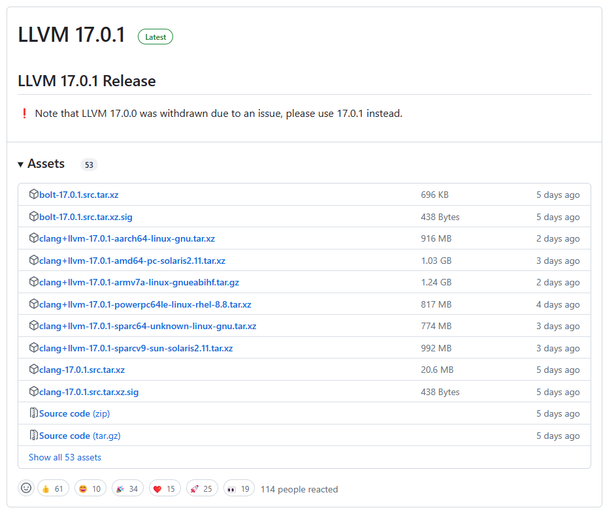
Task: Toggle hooray party reaction with 34
Action: coord(127,488)
